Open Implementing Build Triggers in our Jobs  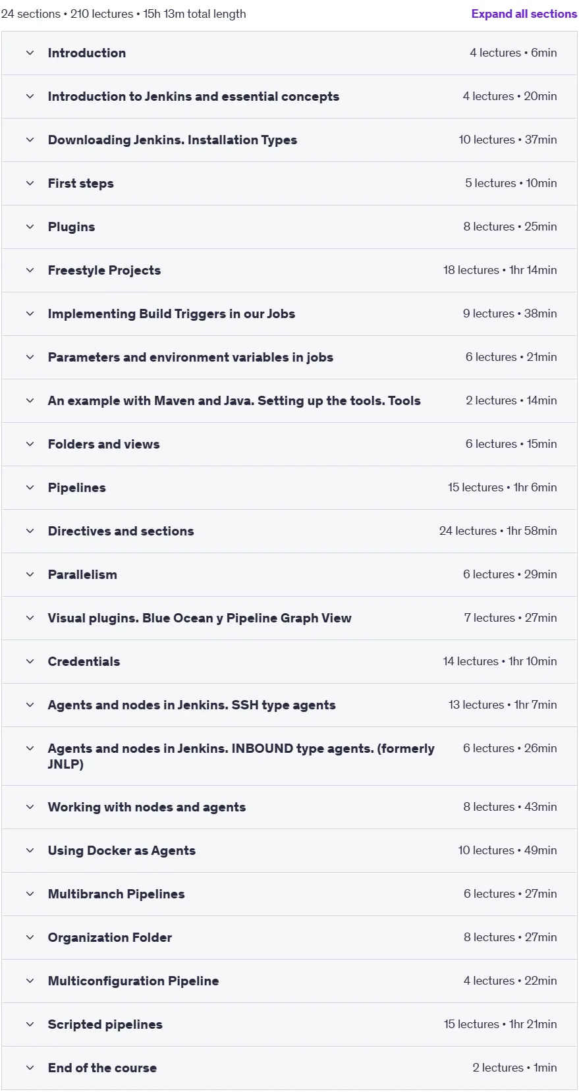[x=171, y=314]
